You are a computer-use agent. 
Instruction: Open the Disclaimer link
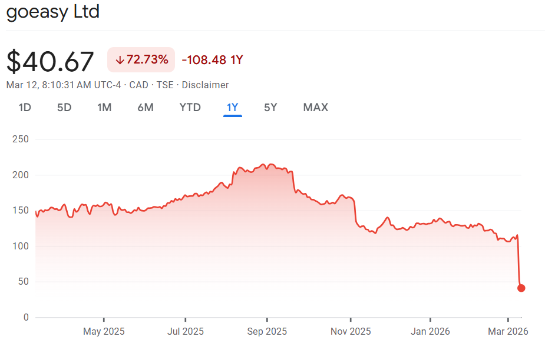tap(205, 85)
